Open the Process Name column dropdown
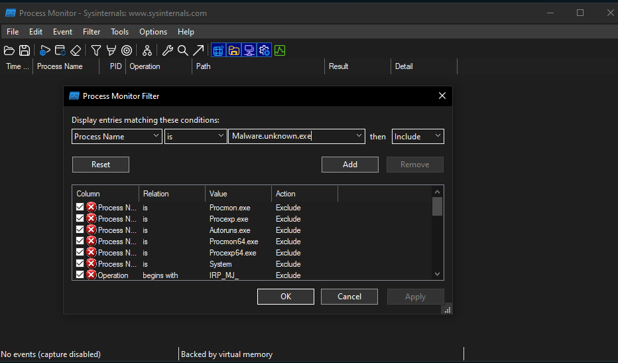The width and height of the screenshot is (618, 363). tap(117, 136)
